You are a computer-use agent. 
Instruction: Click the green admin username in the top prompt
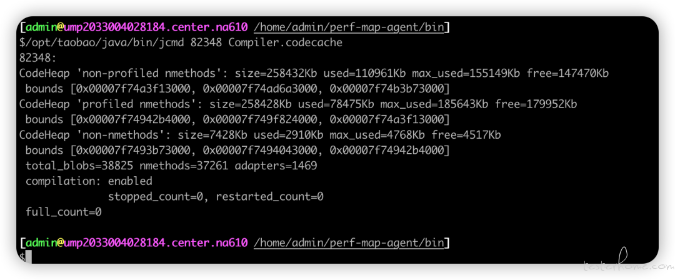(x=41, y=27)
